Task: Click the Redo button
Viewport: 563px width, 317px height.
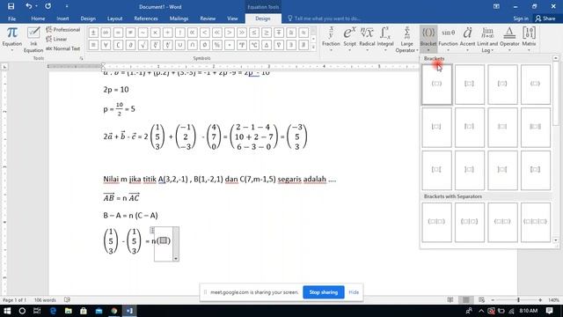Action: pos(48,6)
